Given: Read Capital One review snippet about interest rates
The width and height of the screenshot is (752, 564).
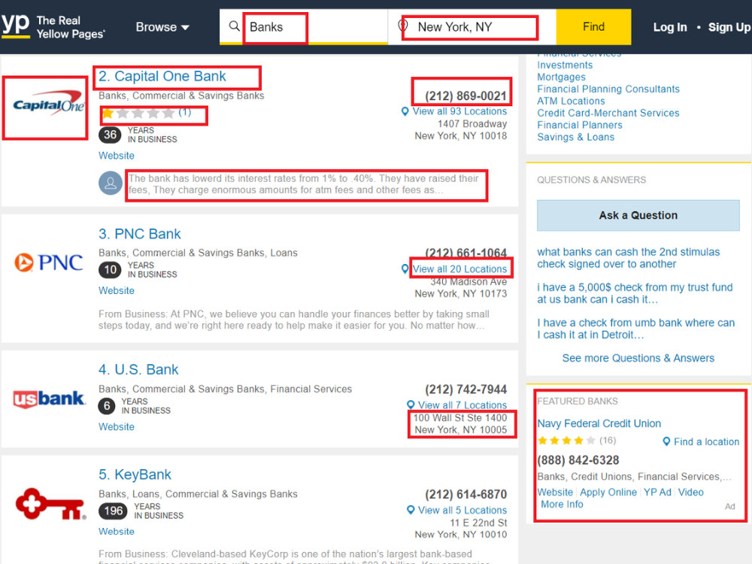Looking at the screenshot, I should pyautogui.click(x=303, y=184).
